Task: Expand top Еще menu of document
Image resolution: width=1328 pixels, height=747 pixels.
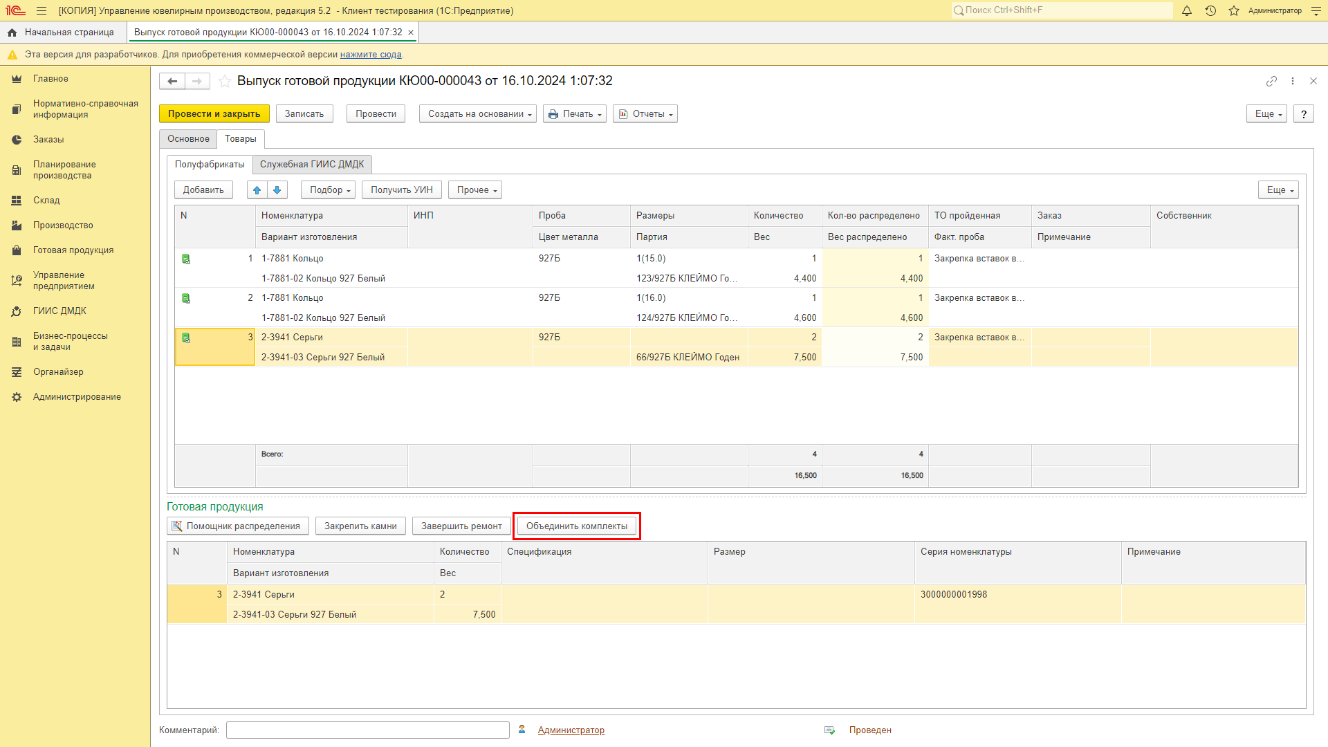Action: [1266, 114]
